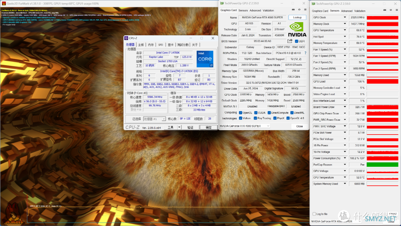Click the BIOS Version value field
Viewport: 401px width, 226px height.
tap(263, 41)
